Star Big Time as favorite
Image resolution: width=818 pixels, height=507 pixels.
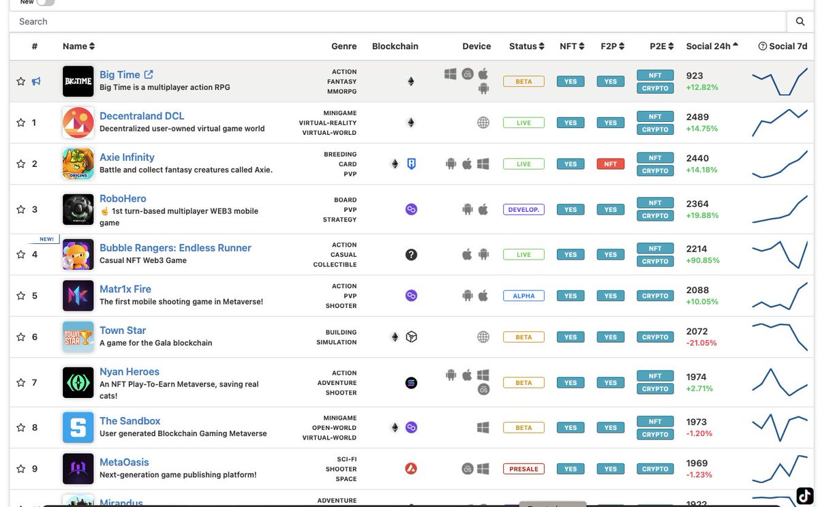click(20, 81)
